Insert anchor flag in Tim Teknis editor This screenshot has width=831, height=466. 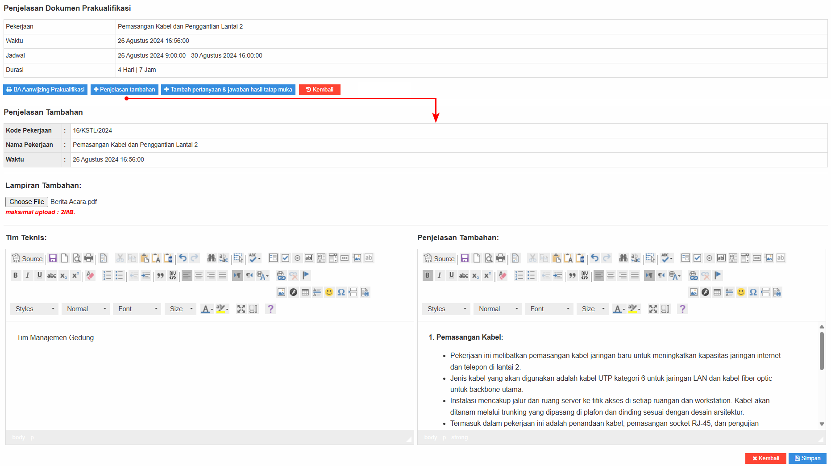[306, 275]
